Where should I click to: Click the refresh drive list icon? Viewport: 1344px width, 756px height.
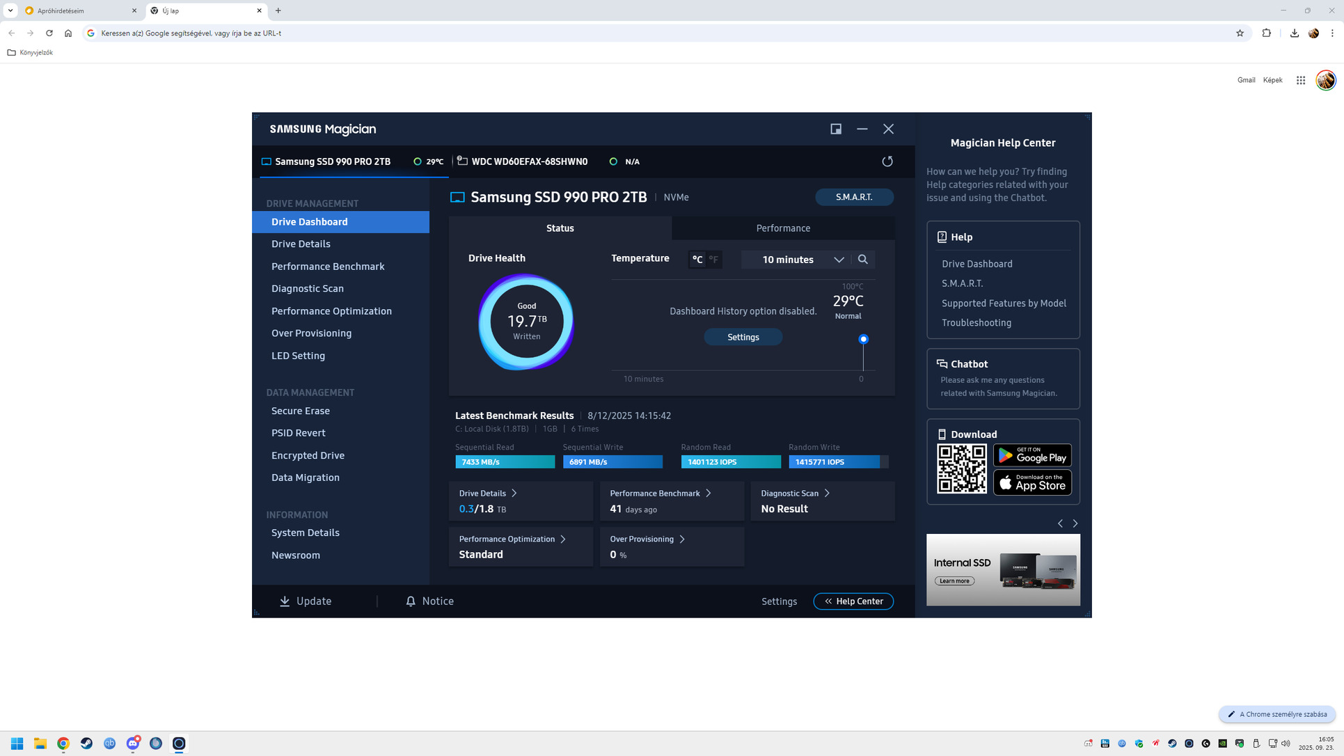pos(887,162)
